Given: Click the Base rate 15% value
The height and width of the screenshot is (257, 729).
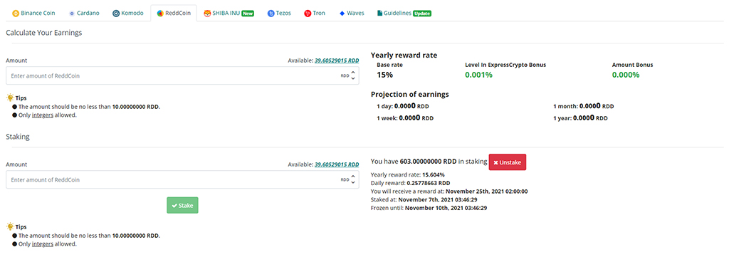Looking at the screenshot, I should (385, 74).
